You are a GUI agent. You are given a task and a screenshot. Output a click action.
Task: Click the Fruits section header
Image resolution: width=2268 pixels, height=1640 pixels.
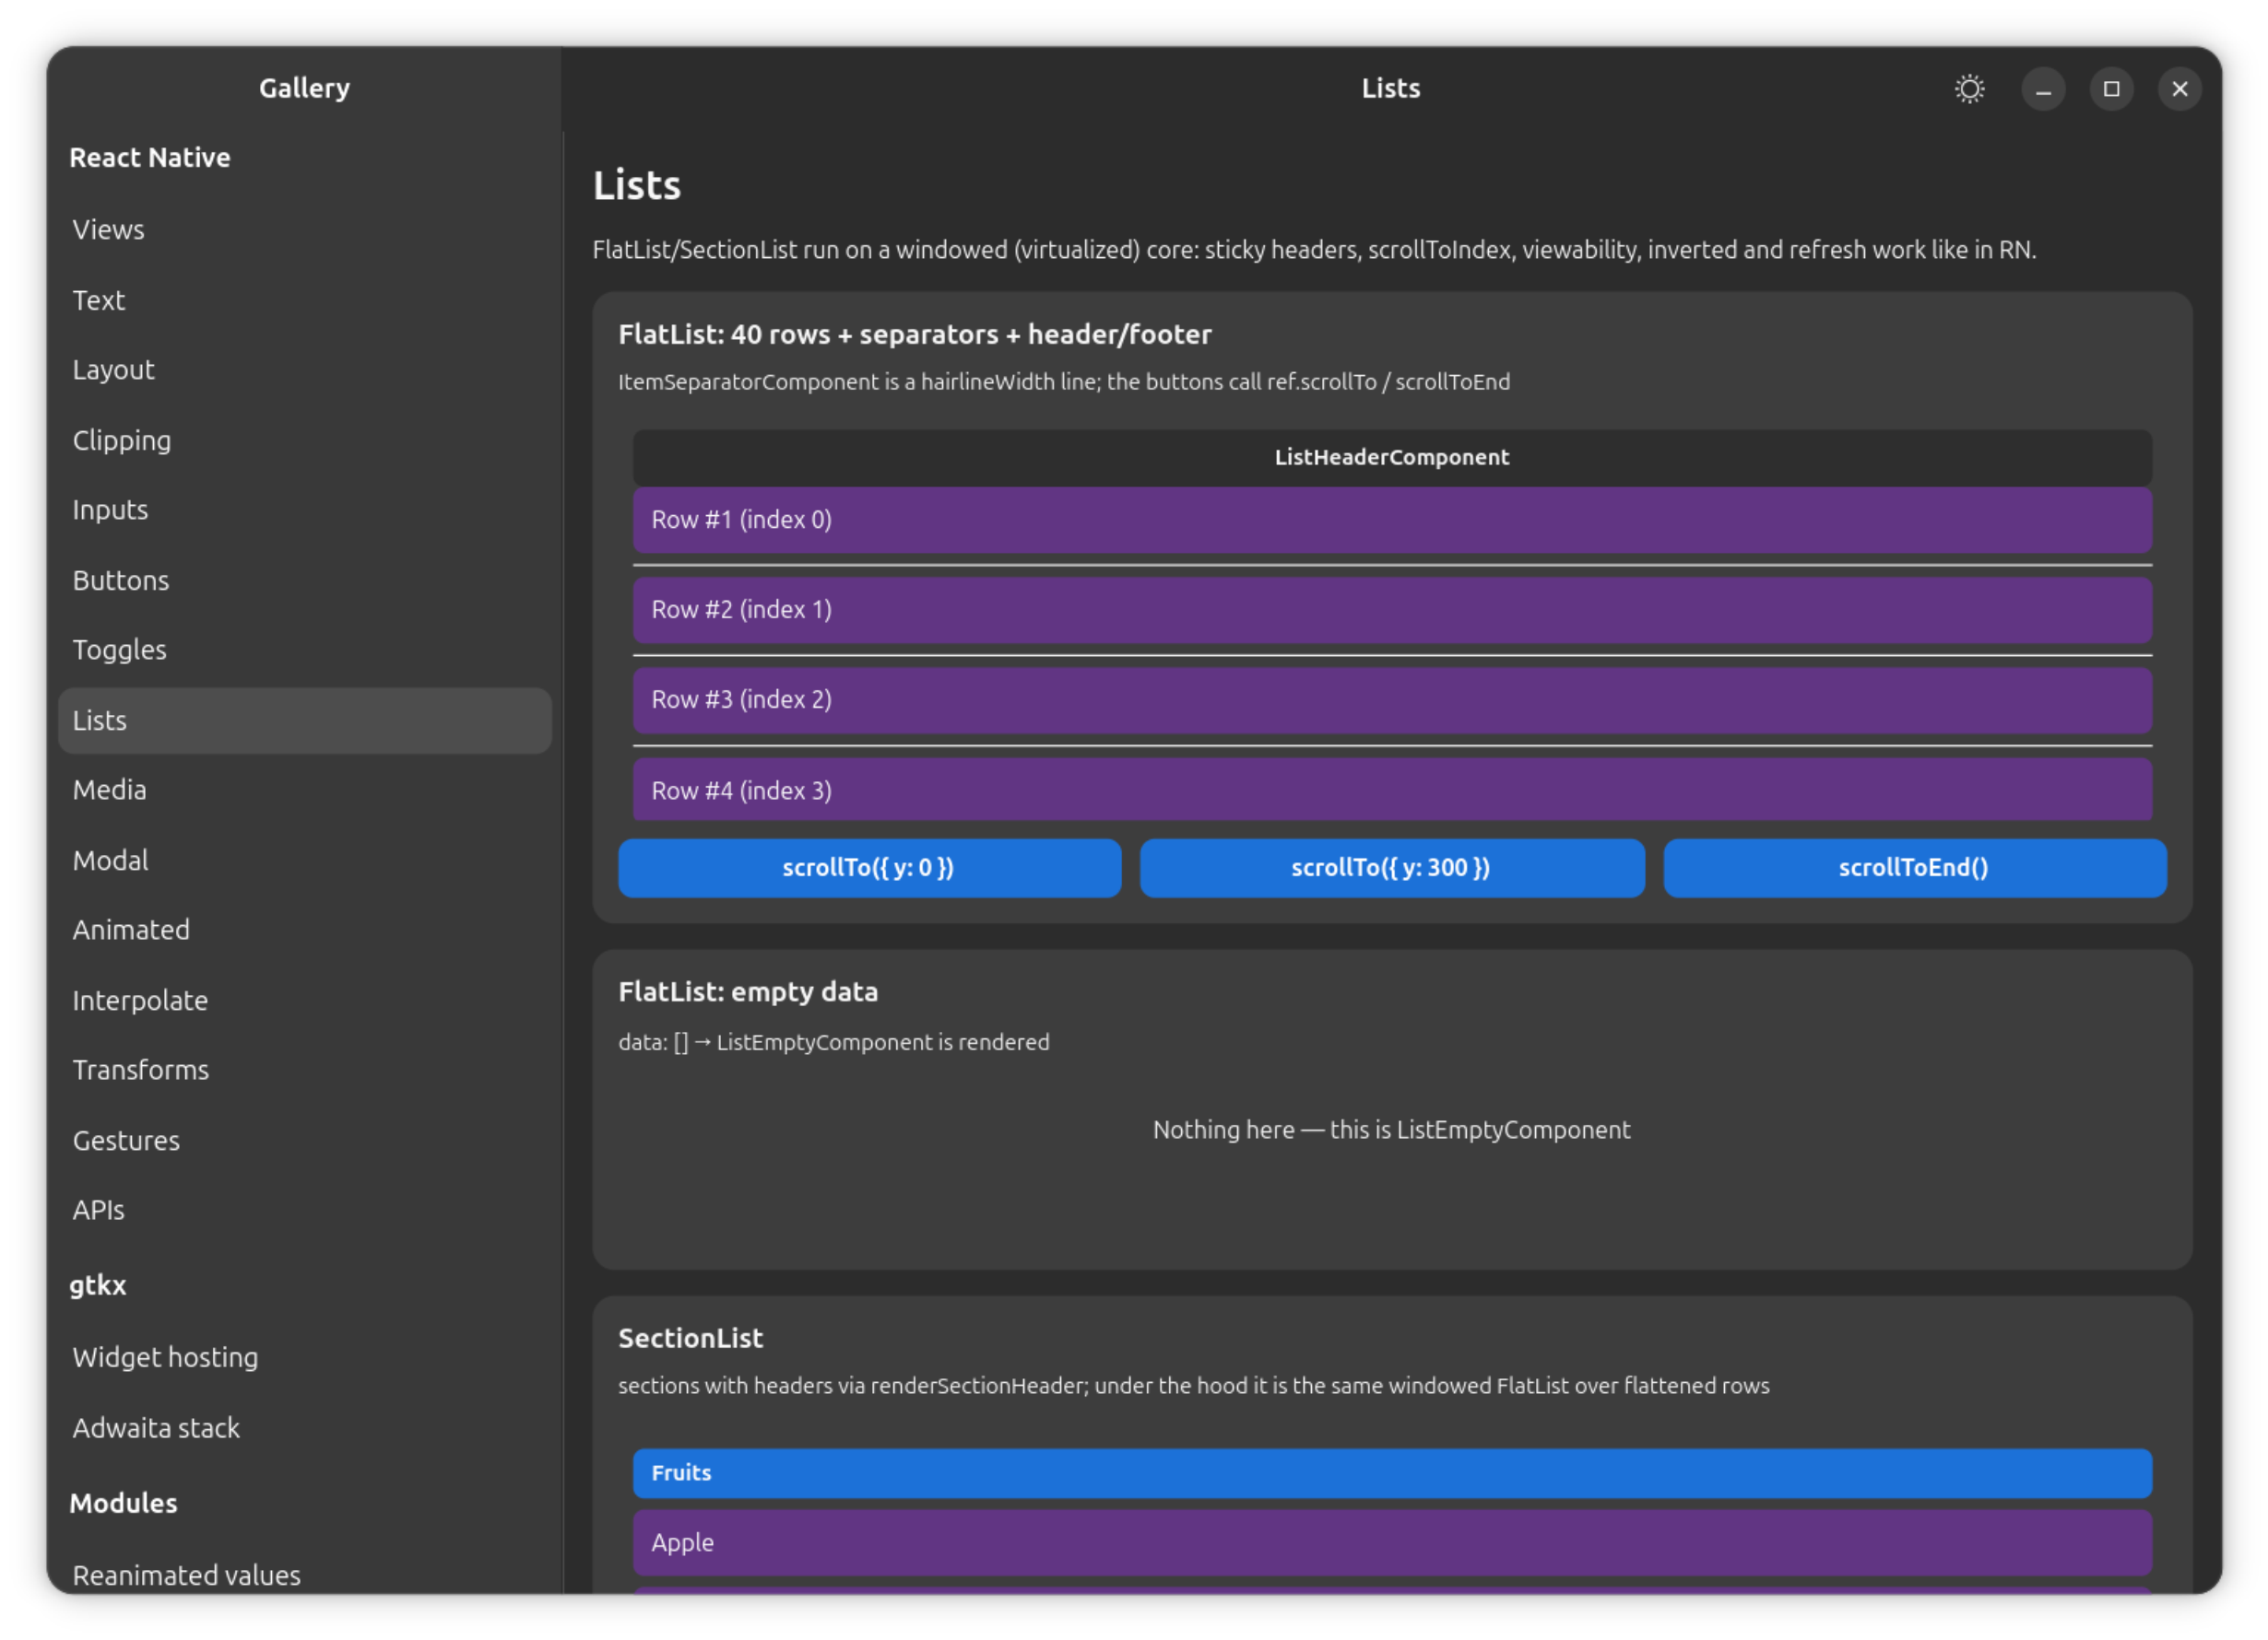click(1392, 1473)
